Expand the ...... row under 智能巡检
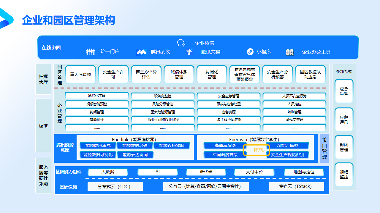Viewport: 380px width, 213px height. coord(97,128)
